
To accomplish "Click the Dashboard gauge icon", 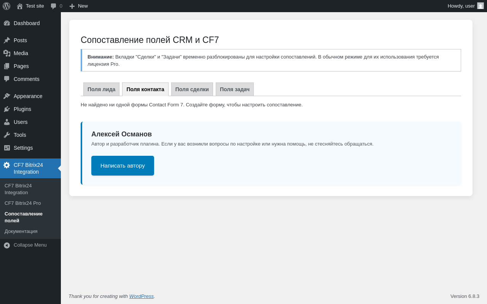I will pos(7,23).
